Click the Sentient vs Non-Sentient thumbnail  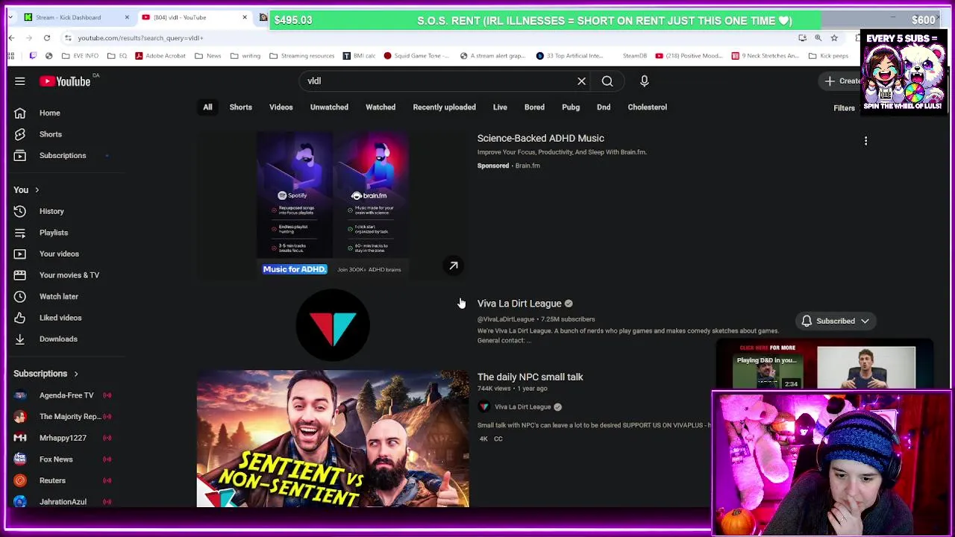(333, 439)
